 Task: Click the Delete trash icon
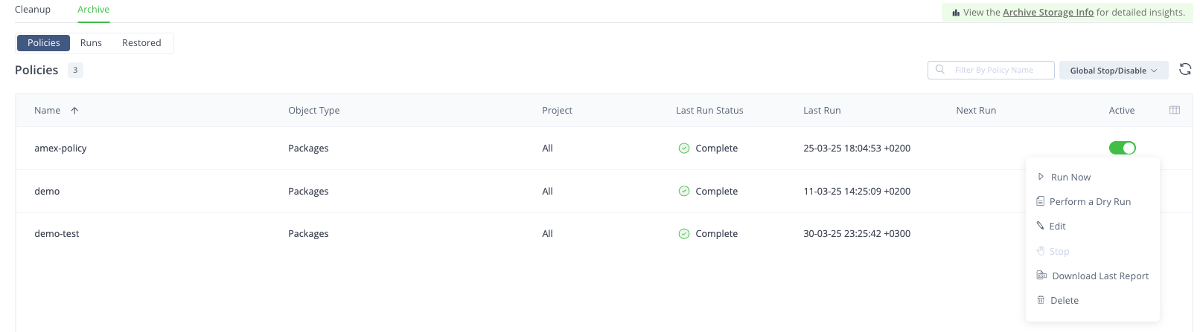click(1041, 300)
